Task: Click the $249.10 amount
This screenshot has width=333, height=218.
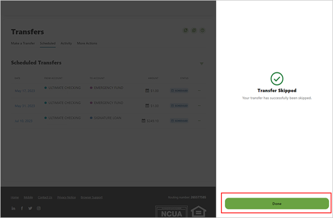Action: pyautogui.click(x=153, y=121)
